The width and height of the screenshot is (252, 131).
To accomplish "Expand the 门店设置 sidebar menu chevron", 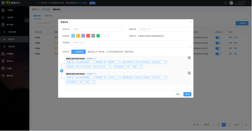I will pyautogui.click(x=25, y=17).
